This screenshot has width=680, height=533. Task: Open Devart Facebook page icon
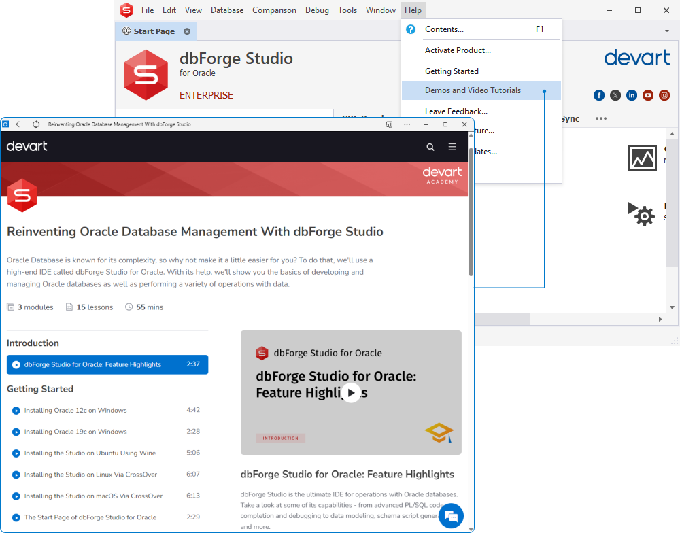599,95
